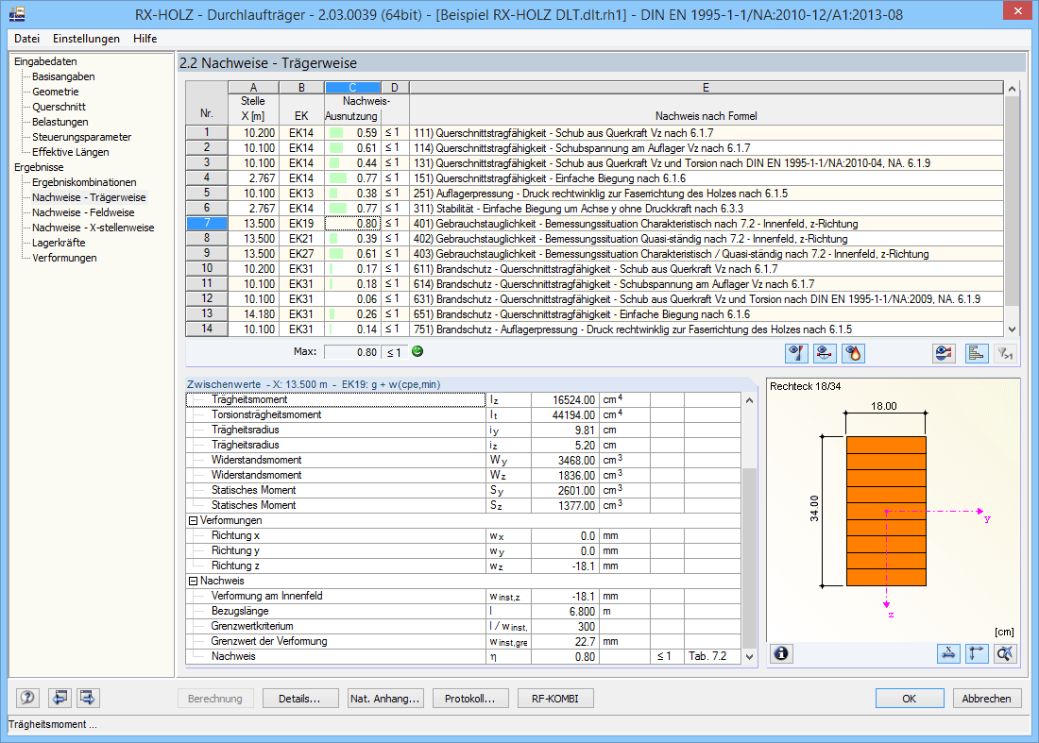Screen dimensions: 1039x743
Task: Select Lagerkräfte tree item
Action: click(59, 243)
